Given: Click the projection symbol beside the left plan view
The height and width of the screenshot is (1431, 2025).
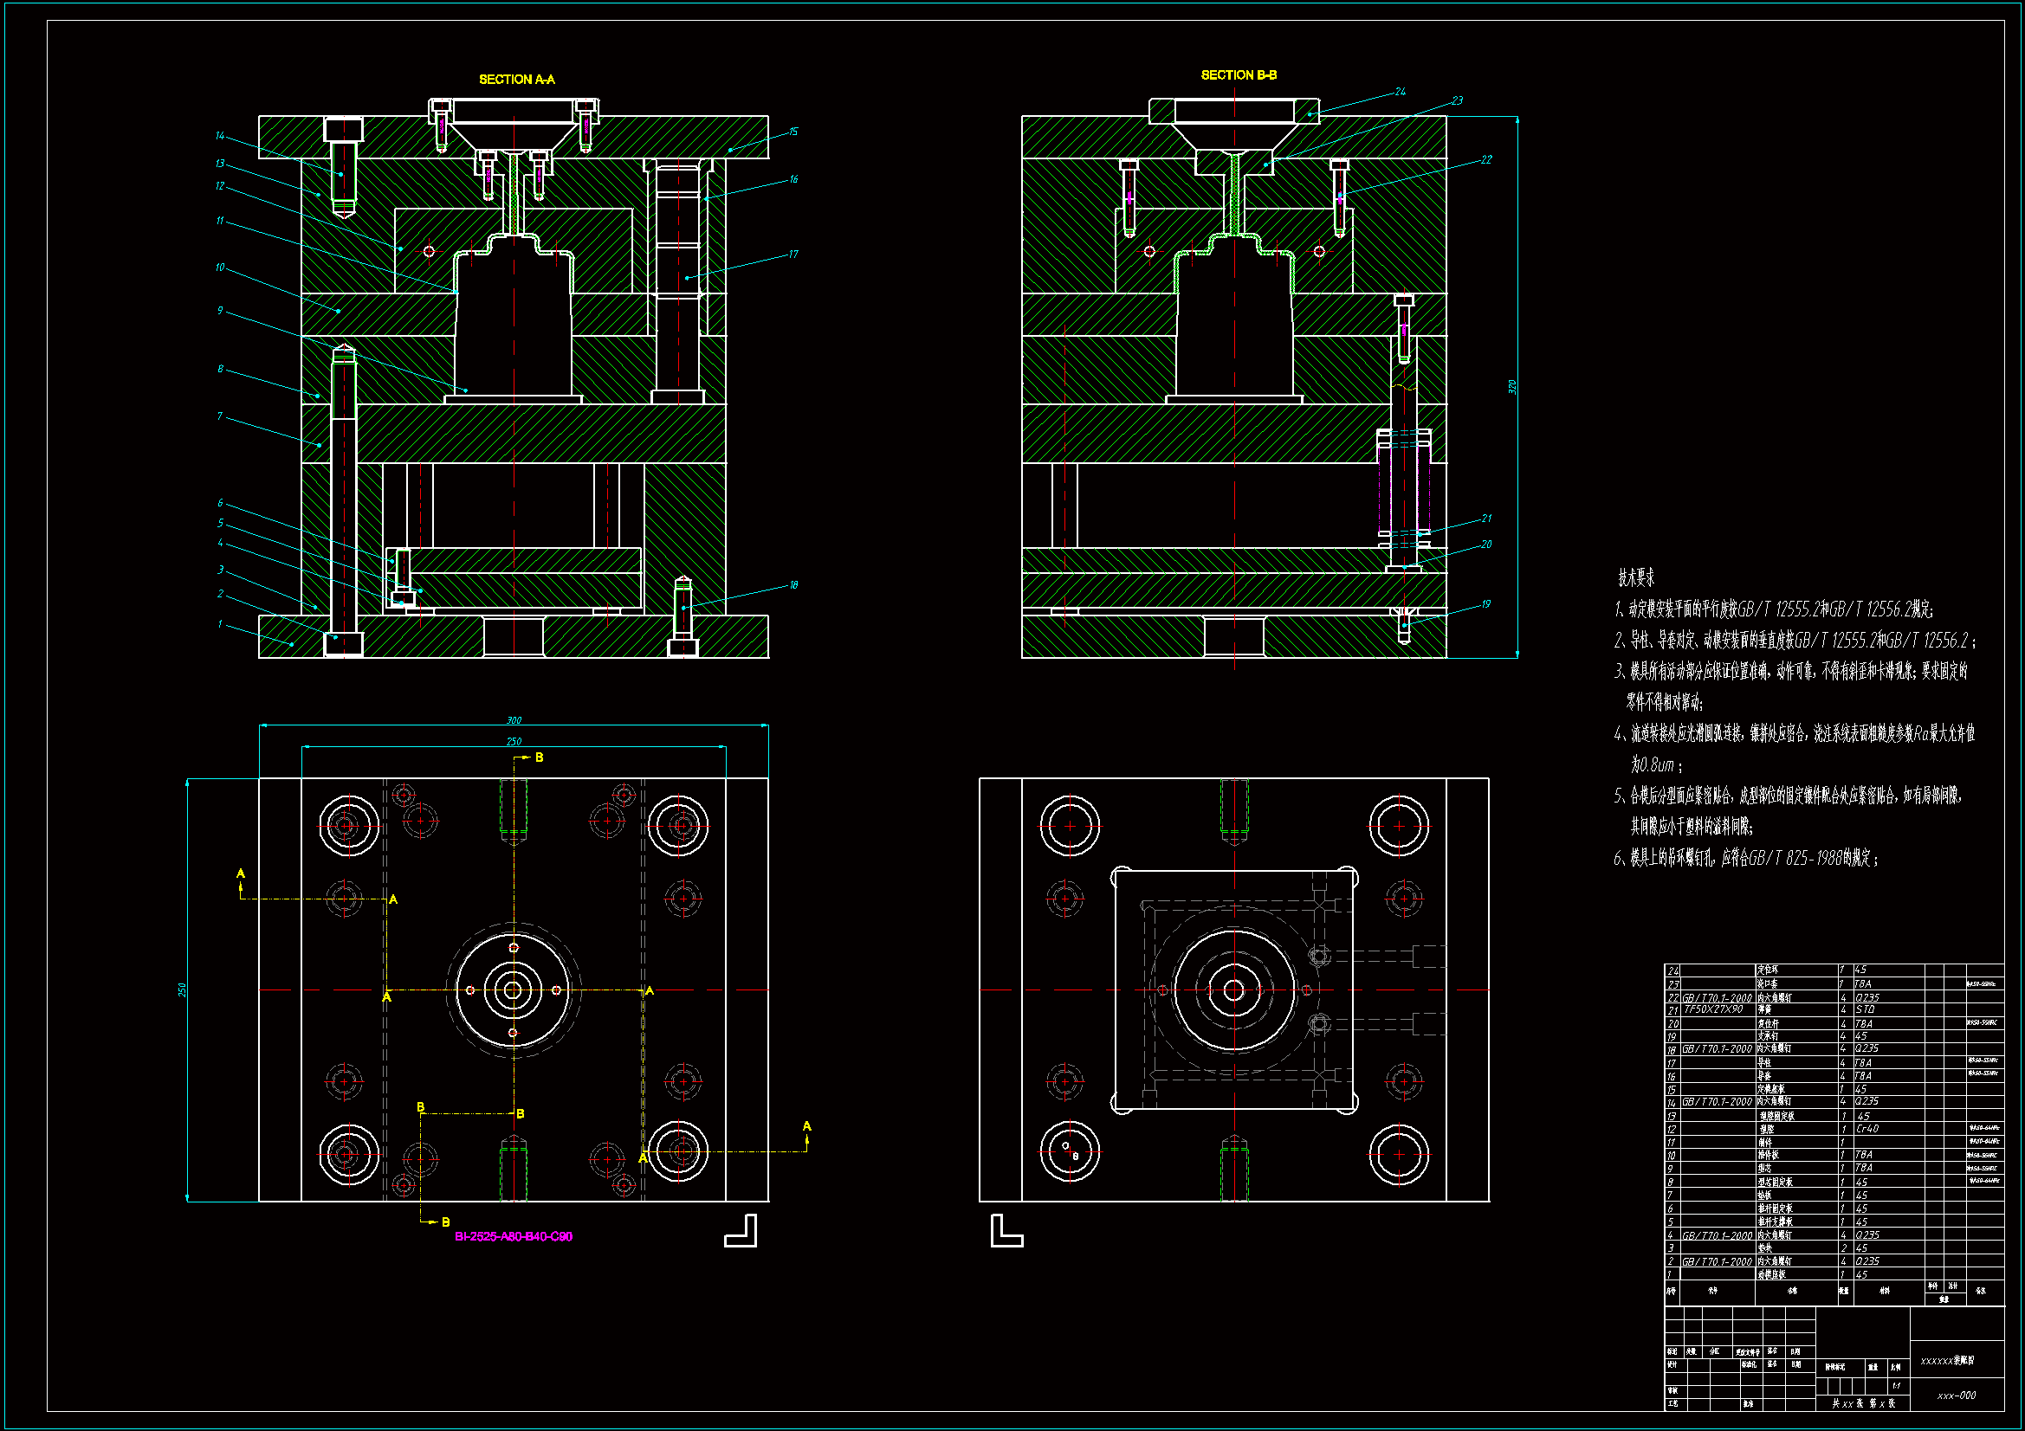Looking at the screenshot, I should tap(741, 1231).
